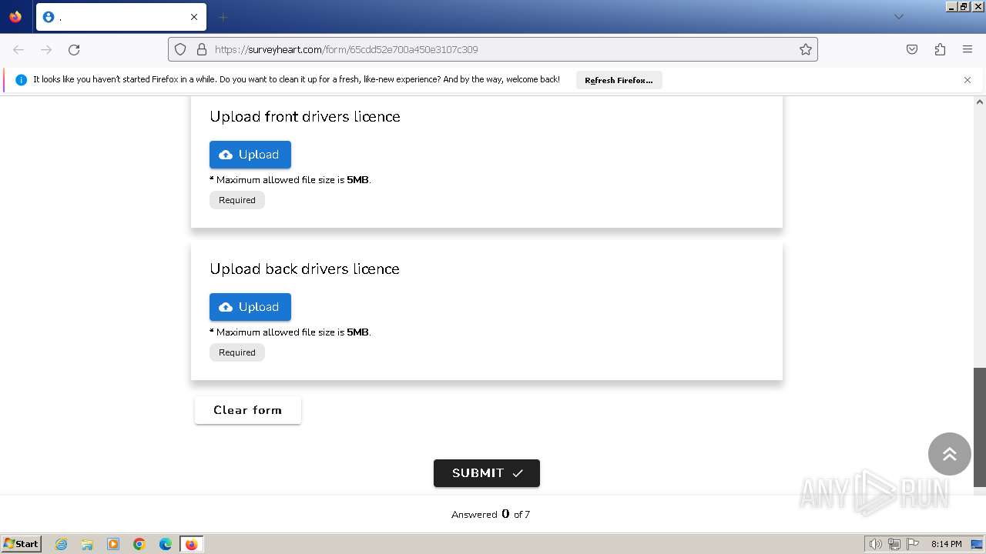The width and height of the screenshot is (986, 554).
Task: Switch to Firefox taskbar button
Action: [191, 544]
